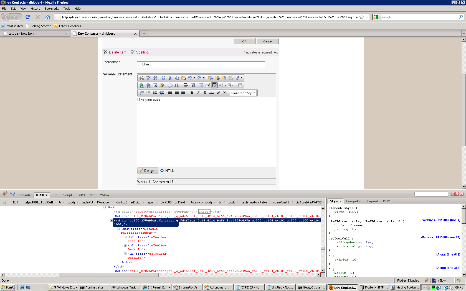Expand the first ul reToolbar node

point(125,237)
